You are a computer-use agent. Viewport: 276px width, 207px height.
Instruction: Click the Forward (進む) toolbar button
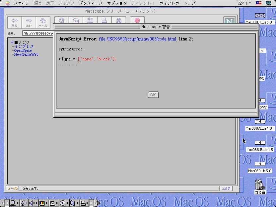point(29,23)
